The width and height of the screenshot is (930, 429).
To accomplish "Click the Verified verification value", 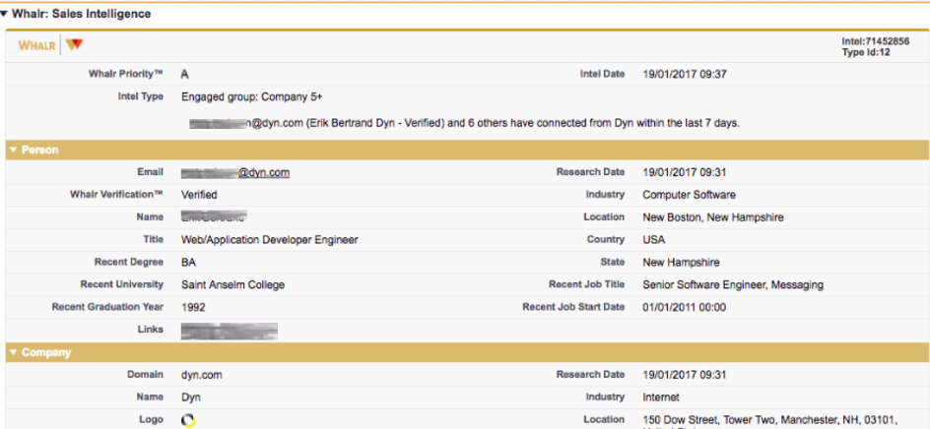I will (199, 195).
